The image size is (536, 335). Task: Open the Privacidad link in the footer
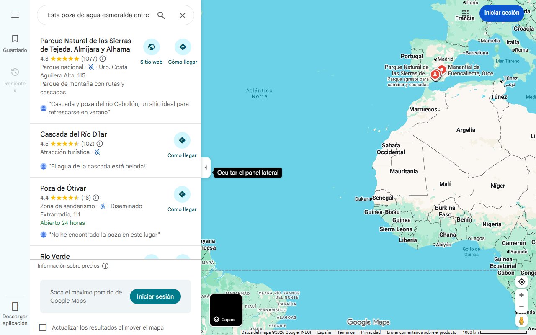(x=370, y=332)
